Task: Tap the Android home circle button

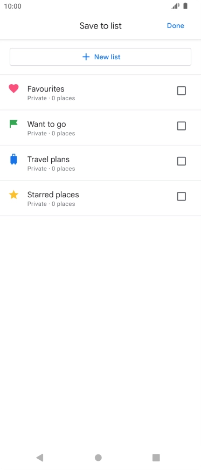Action: (98, 458)
